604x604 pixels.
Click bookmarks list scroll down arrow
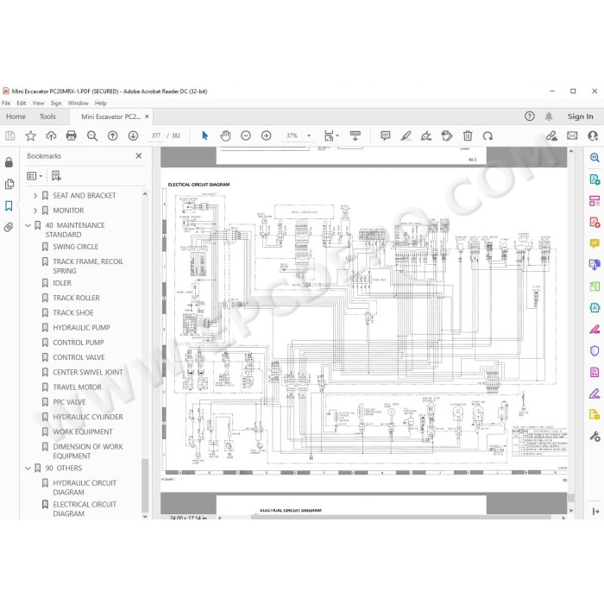(x=145, y=517)
